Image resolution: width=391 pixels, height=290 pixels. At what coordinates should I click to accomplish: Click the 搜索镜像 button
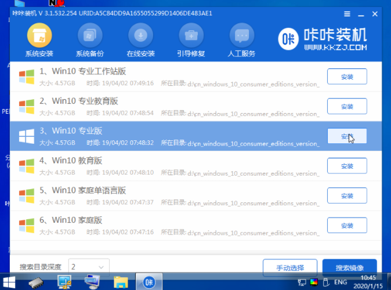click(x=349, y=268)
